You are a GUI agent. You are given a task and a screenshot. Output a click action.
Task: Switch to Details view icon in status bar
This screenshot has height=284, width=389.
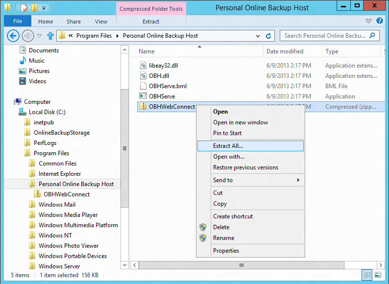[x=367, y=275]
